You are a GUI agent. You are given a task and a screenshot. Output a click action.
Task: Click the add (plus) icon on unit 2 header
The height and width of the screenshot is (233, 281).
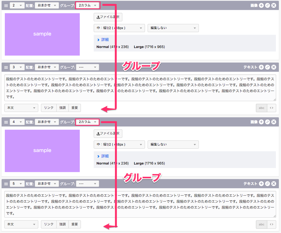click(261, 5)
